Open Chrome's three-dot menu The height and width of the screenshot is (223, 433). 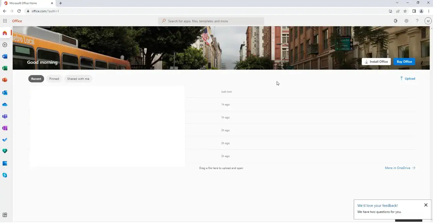click(428, 11)
